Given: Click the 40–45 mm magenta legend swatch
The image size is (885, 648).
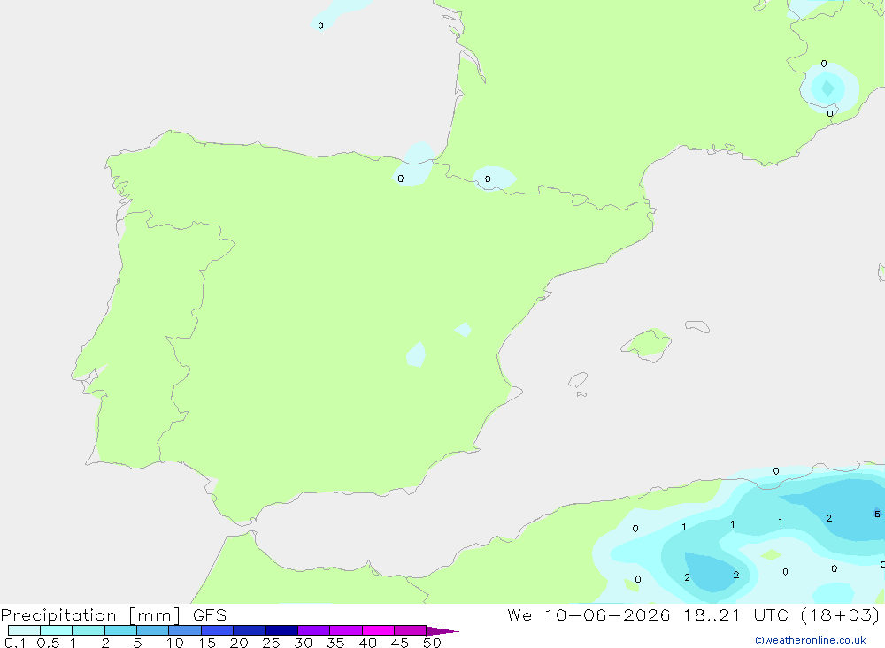Looking at the screenshot, I should [x=378, y=630].
